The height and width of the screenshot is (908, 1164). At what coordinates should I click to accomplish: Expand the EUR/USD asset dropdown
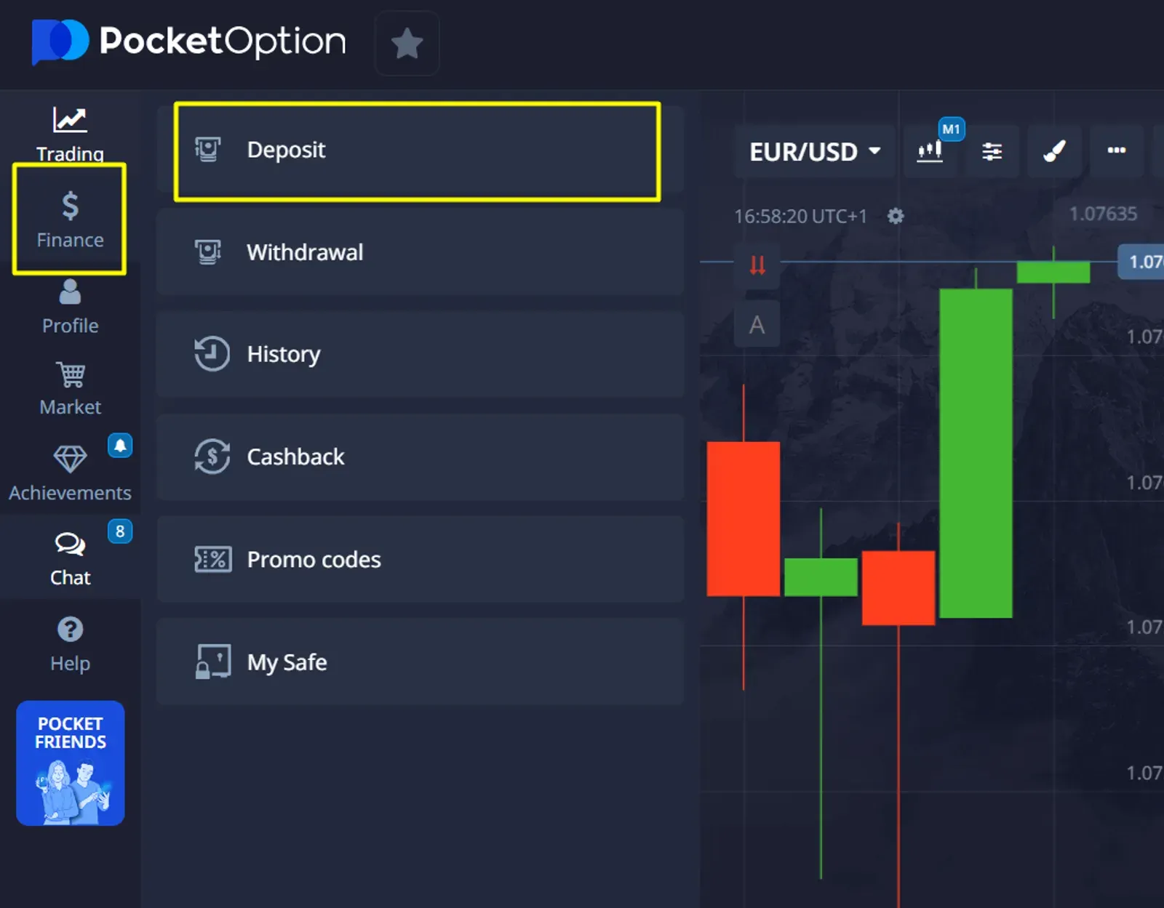(815, 151)
